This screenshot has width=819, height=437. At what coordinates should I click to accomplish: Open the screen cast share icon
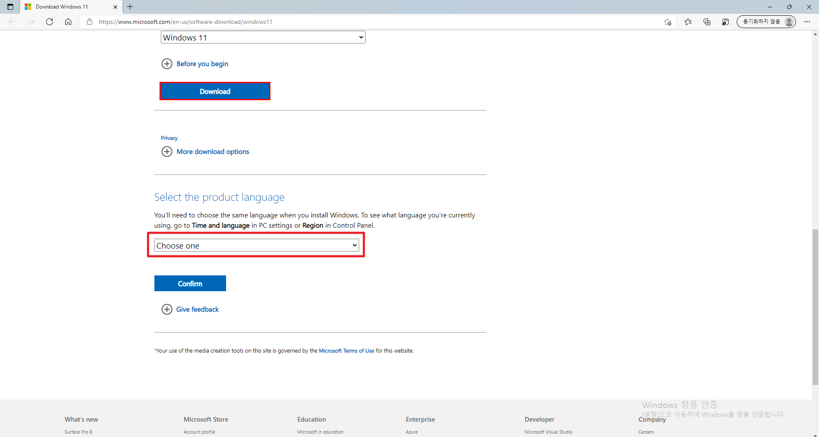[725, 22]
